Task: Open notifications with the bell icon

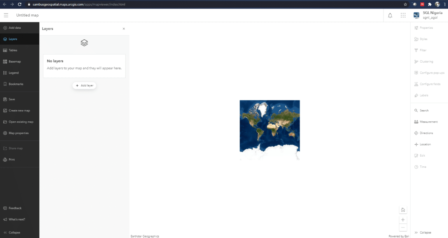Action: click(x=390, y=15)
